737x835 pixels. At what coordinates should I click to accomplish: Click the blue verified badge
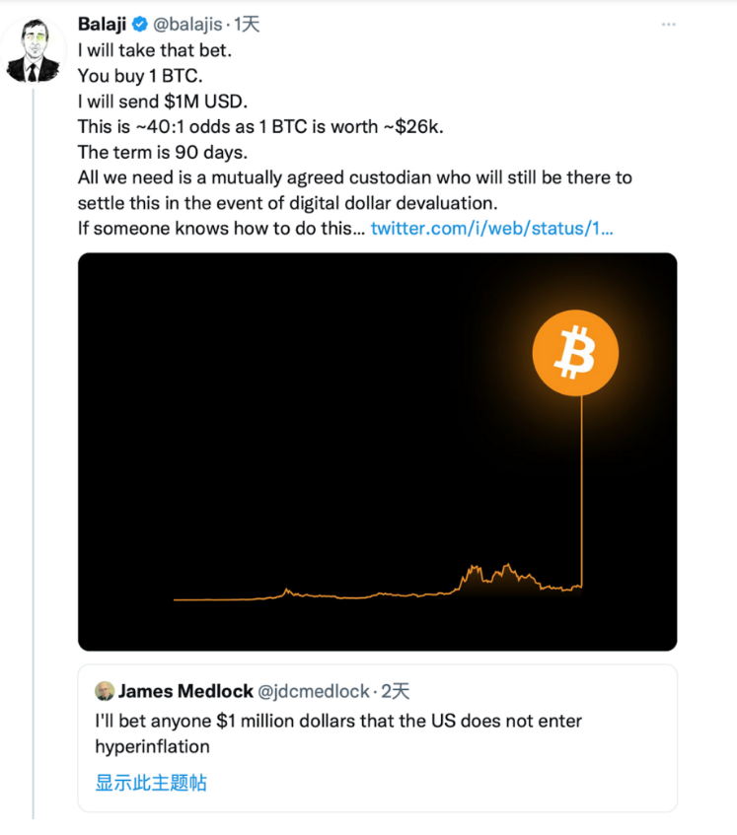pos(139,24)
